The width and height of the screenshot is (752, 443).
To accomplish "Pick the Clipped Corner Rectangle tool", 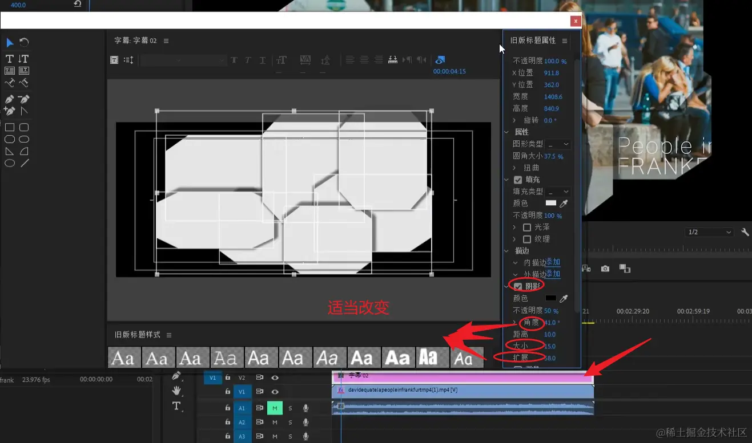I will click(x=10, y=139).
